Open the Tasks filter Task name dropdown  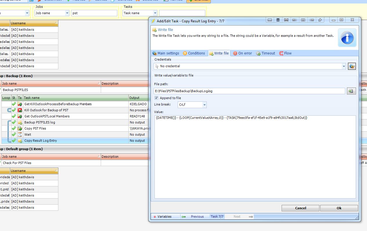tap(155, 13)
